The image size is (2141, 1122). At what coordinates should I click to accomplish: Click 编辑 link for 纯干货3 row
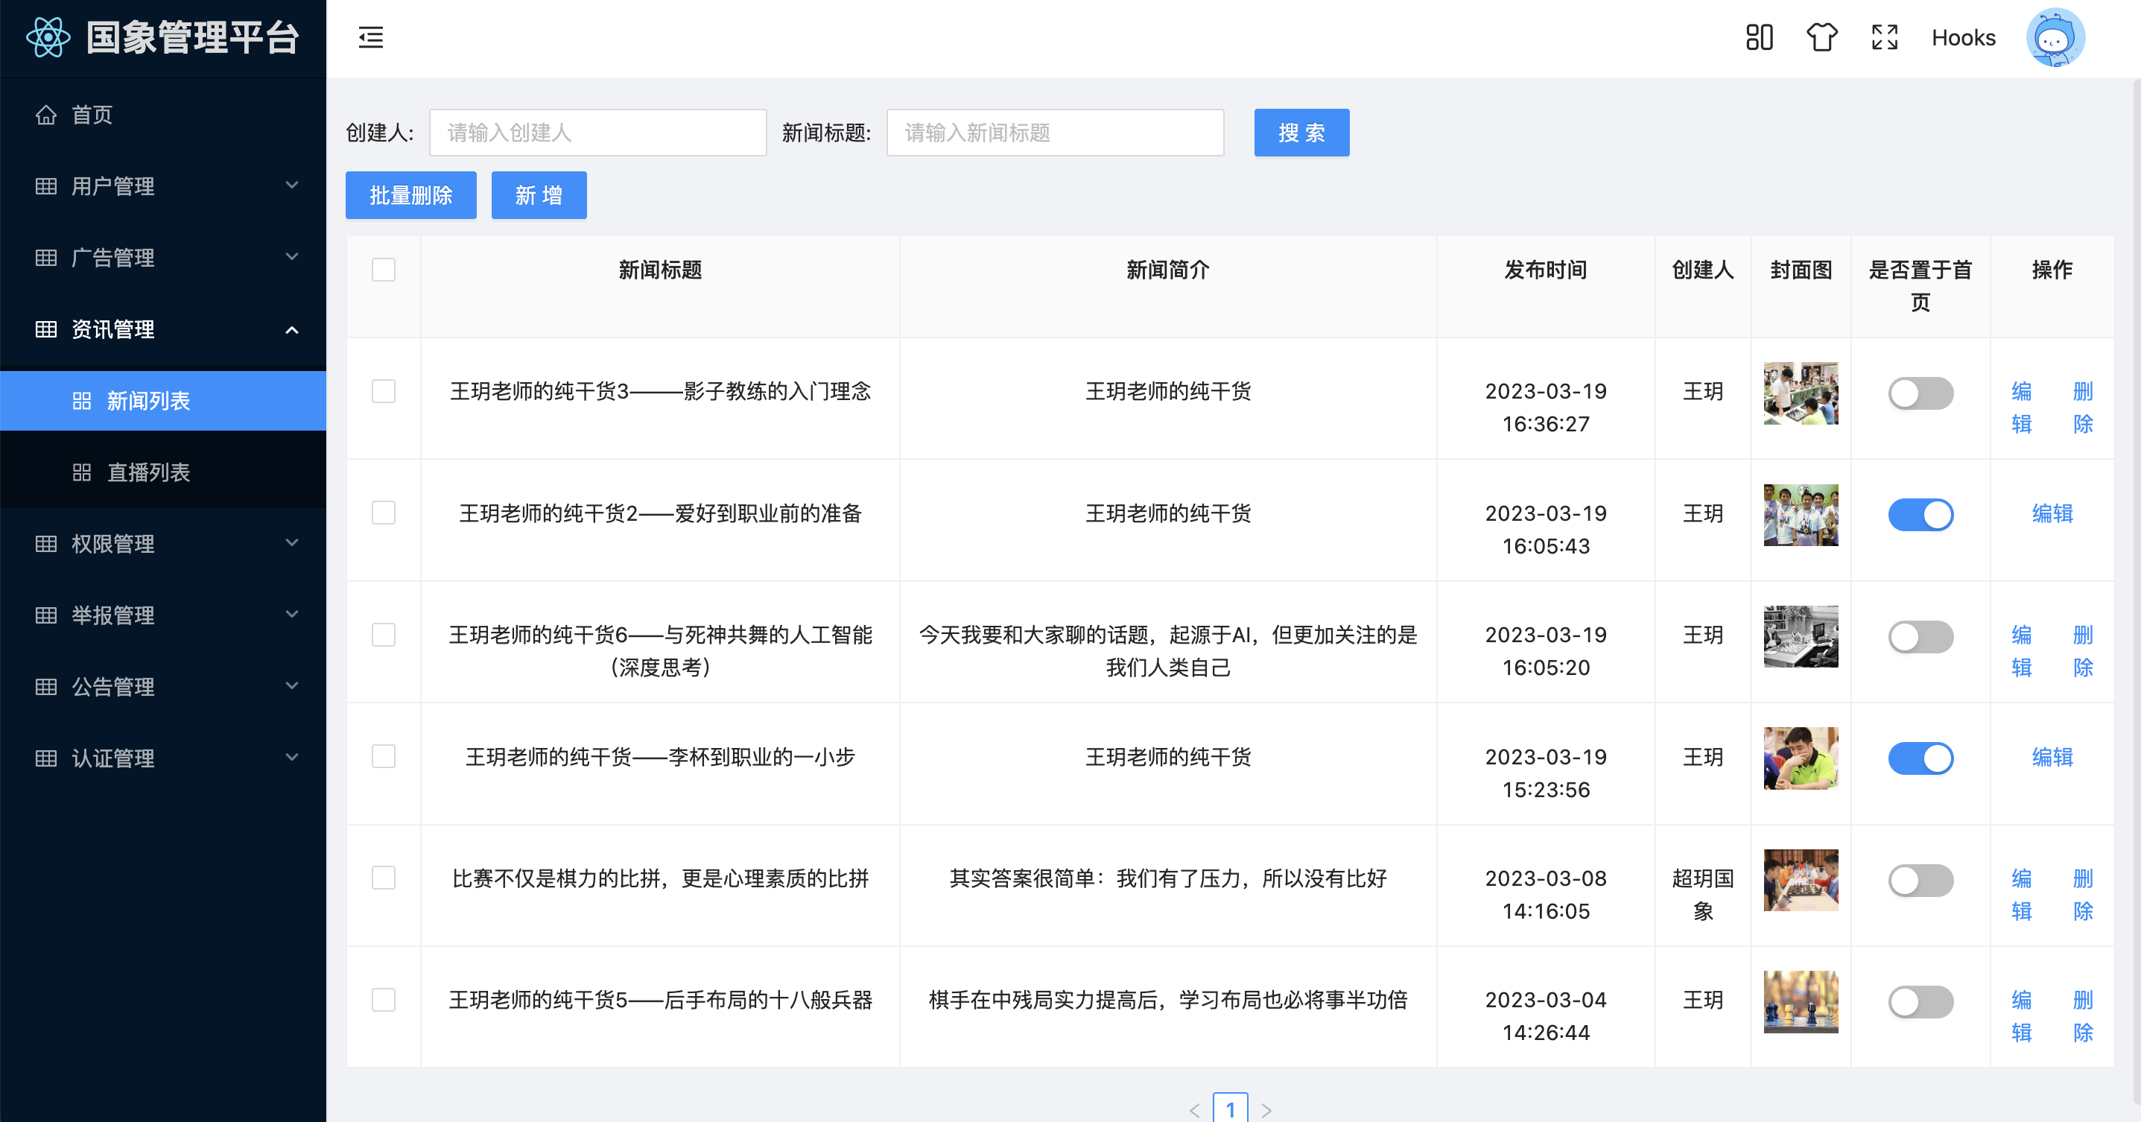[x=2021, y=408]
